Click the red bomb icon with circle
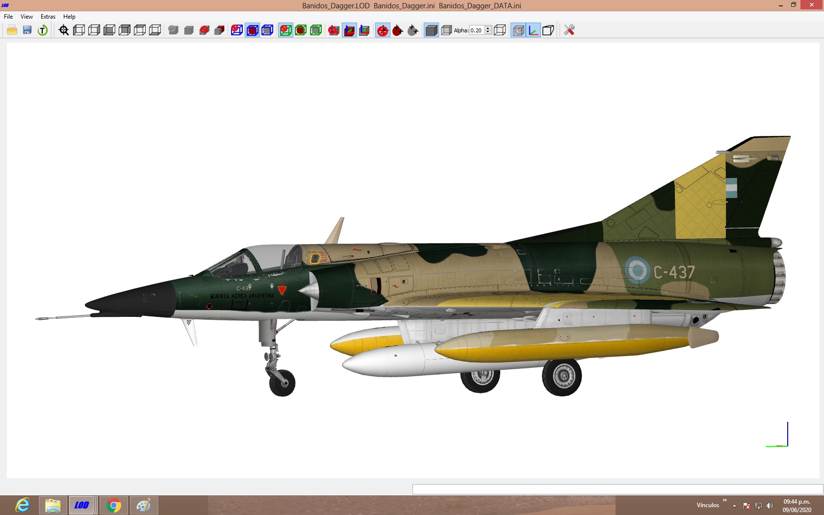824x515 pixels. pyautogui.click(x=383, y=30)
